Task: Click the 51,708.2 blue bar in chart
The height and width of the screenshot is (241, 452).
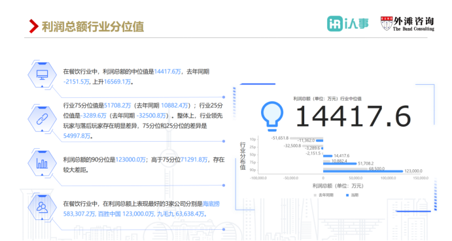Action: 340,163
